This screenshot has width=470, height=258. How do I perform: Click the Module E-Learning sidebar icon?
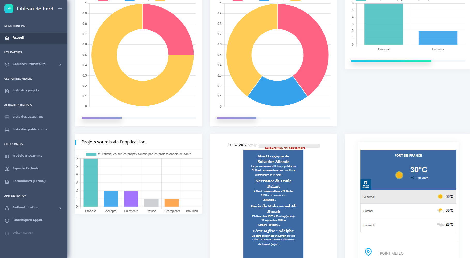pyautogui.click(x=7, y=156)
